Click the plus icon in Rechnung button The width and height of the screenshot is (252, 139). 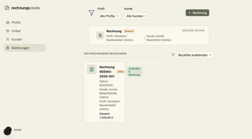[190, 13]
